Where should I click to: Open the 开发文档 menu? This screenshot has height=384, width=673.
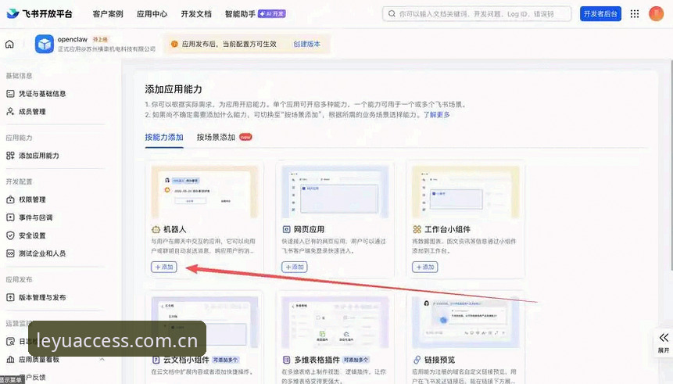[196, 14]
